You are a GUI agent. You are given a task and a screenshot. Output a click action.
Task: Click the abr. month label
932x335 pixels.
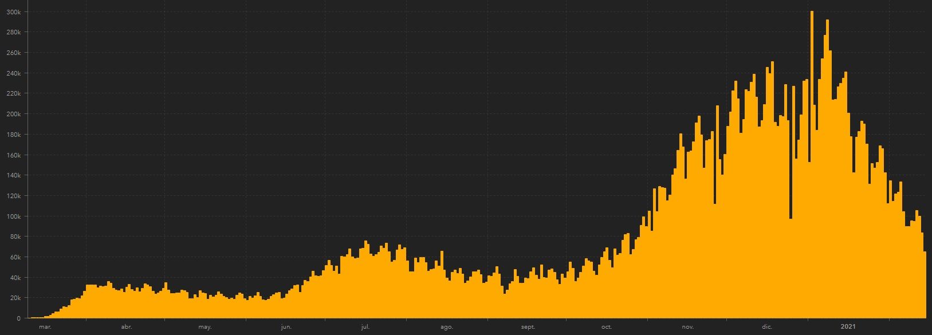pyautogui.click(x=127, y=327)
